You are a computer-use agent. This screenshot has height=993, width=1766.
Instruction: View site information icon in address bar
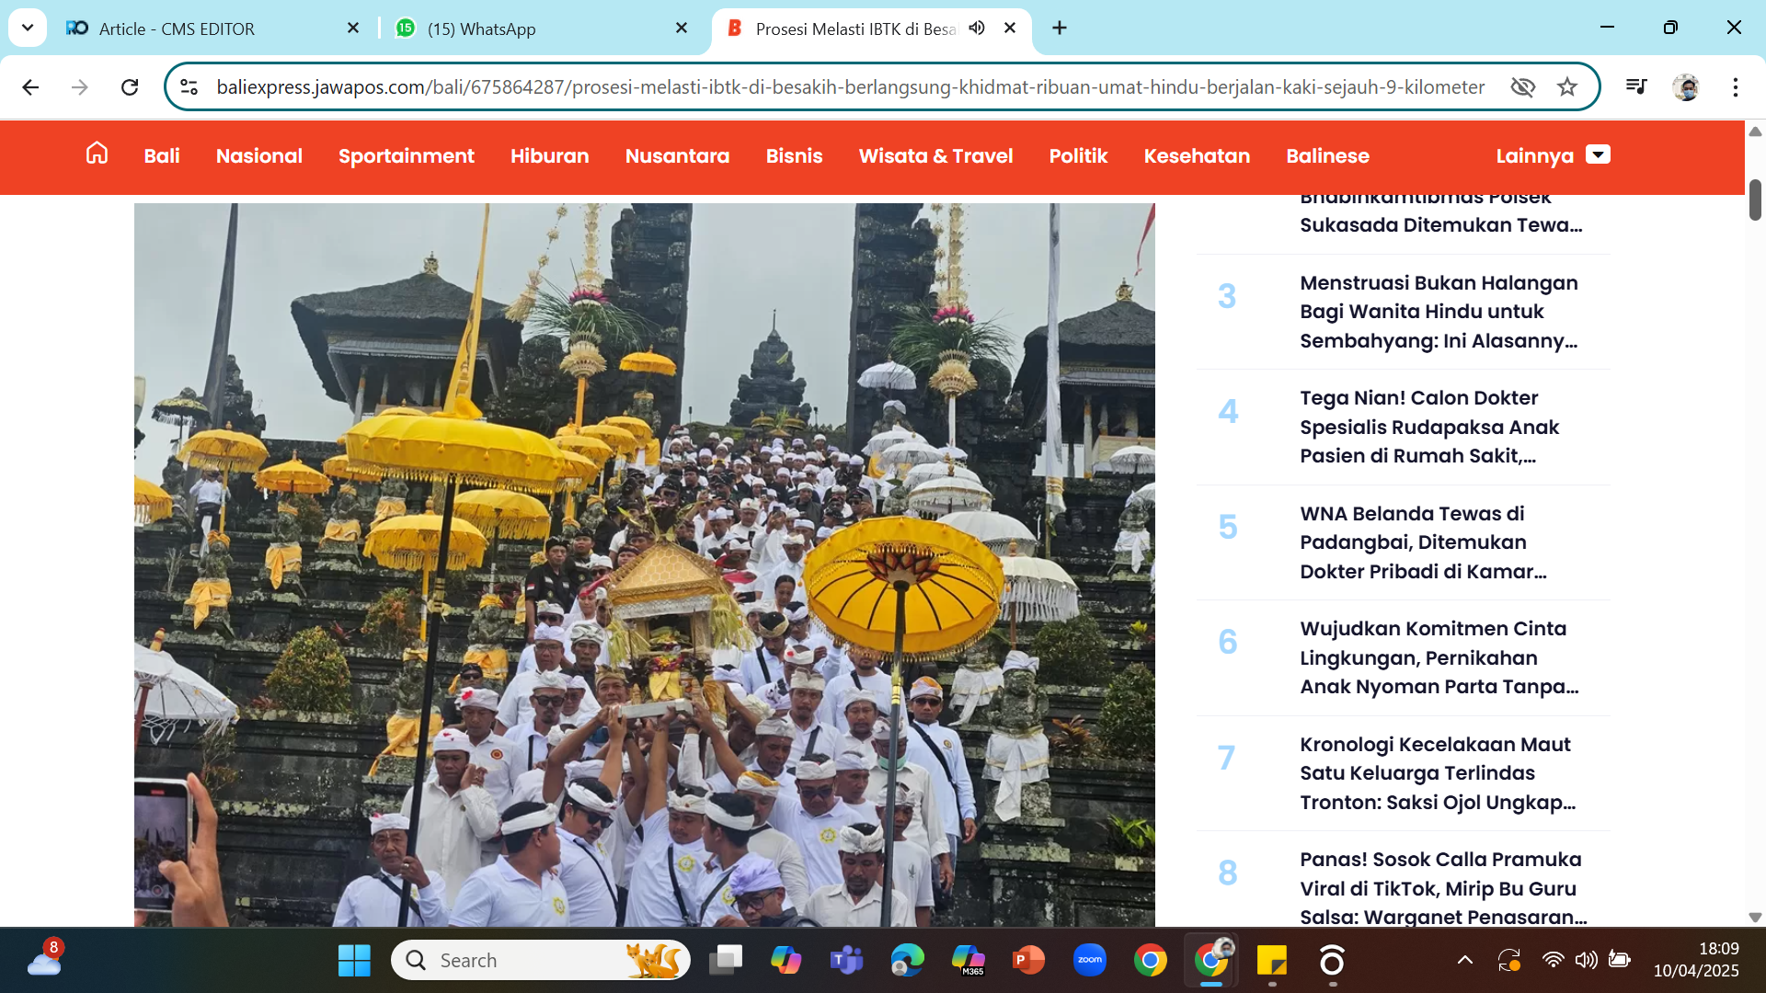(x=189, y=87)
